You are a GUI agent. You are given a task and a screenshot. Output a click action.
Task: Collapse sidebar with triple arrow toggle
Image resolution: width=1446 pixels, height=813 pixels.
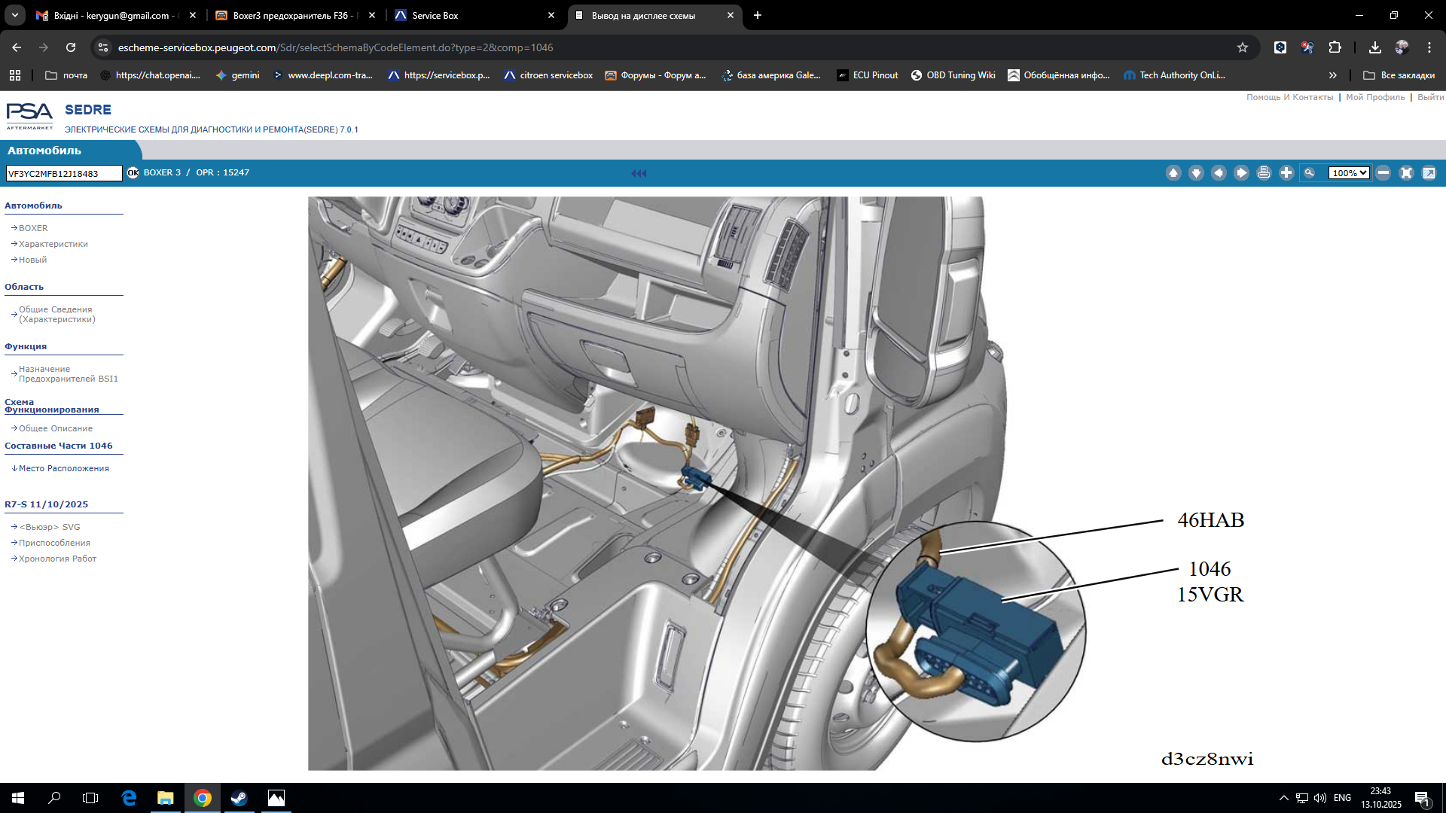[639, 173]
